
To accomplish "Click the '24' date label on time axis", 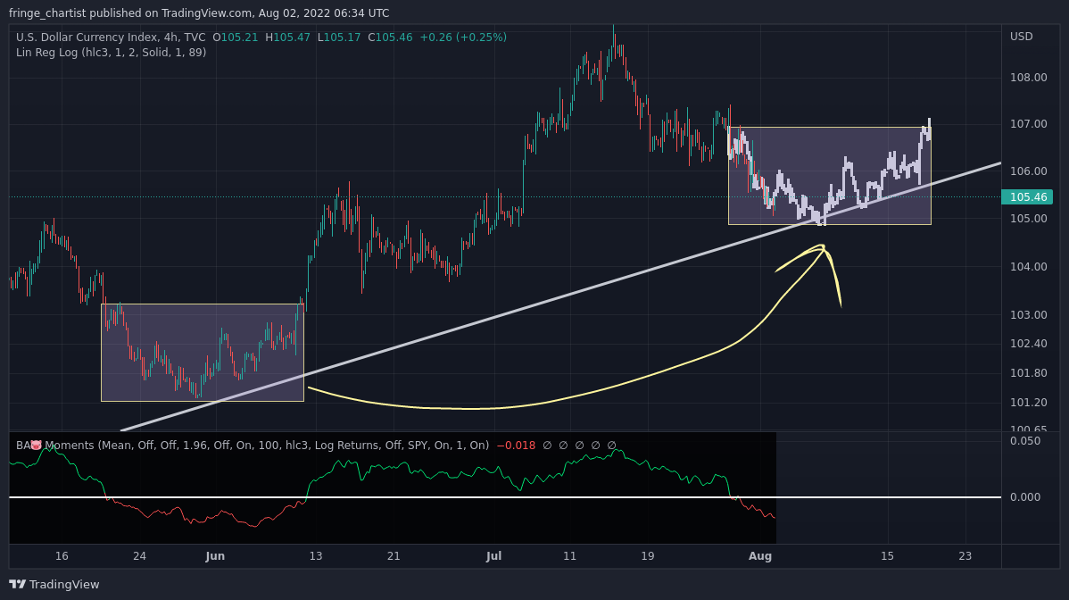I will [x=140, y=555].
